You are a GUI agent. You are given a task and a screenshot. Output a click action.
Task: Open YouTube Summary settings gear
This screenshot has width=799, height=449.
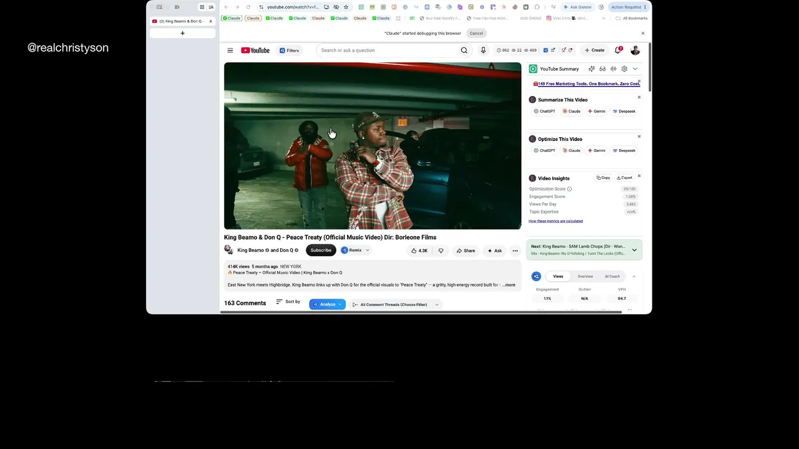click(624, 69)
